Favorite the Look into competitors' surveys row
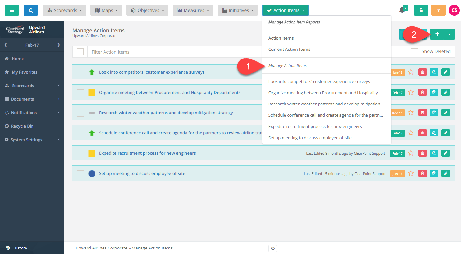The width and height of the screenshot is (461, 254). coord(411,72)
